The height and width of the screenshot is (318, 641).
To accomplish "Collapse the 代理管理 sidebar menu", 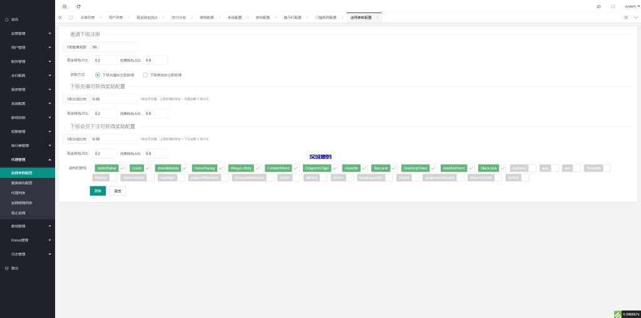I will [x=28, y=160].
